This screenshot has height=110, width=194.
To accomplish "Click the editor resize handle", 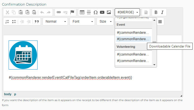I will (181, 96).
